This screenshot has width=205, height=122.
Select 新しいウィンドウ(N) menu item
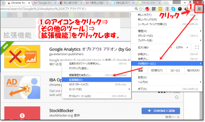pos(167,20)
